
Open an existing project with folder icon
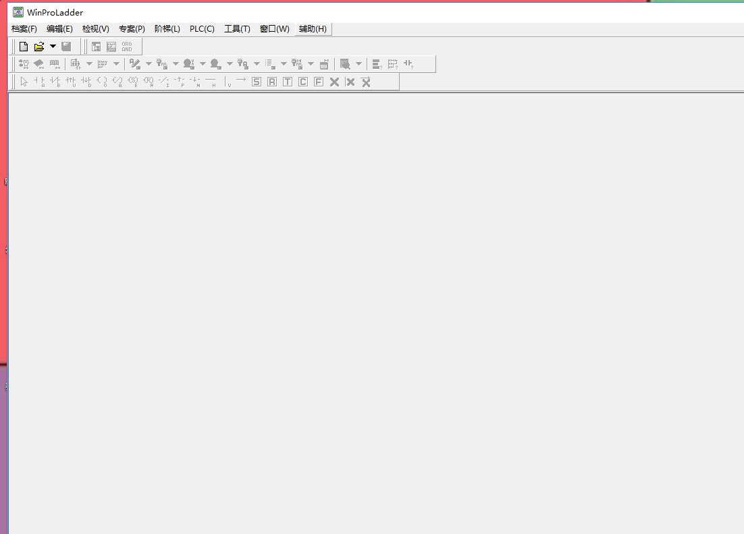[x=39, y=47]
